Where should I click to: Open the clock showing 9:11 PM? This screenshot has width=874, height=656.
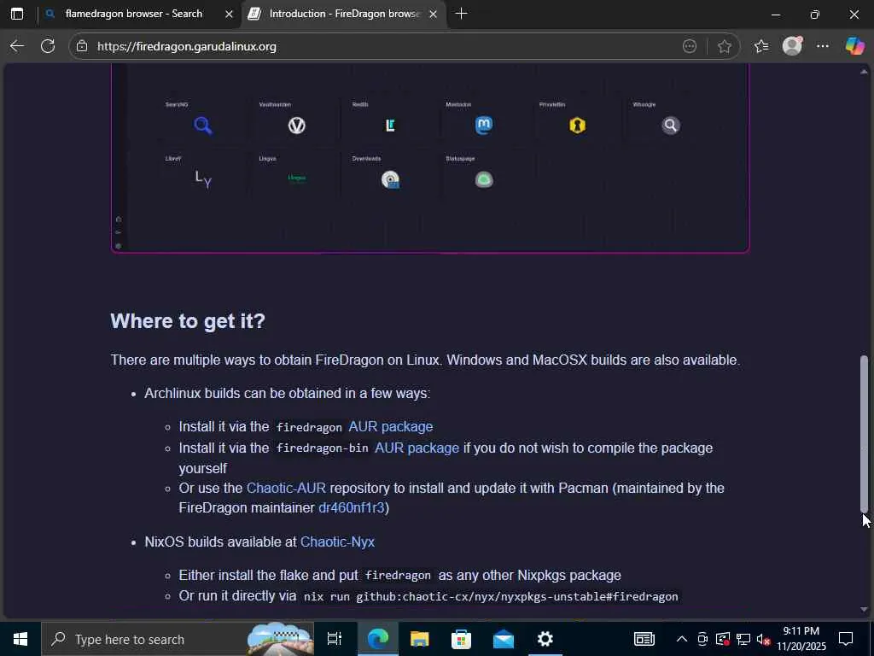[801, 639]
